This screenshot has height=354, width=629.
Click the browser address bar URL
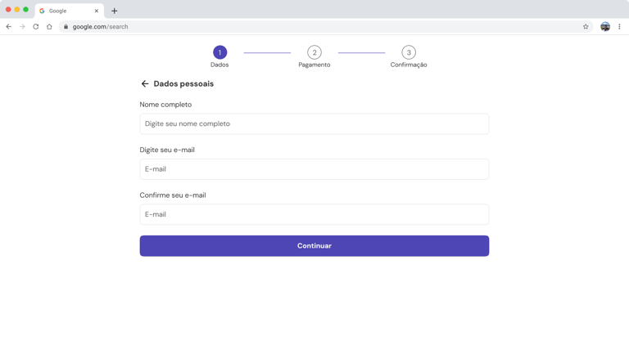click(x=246, y=27)
